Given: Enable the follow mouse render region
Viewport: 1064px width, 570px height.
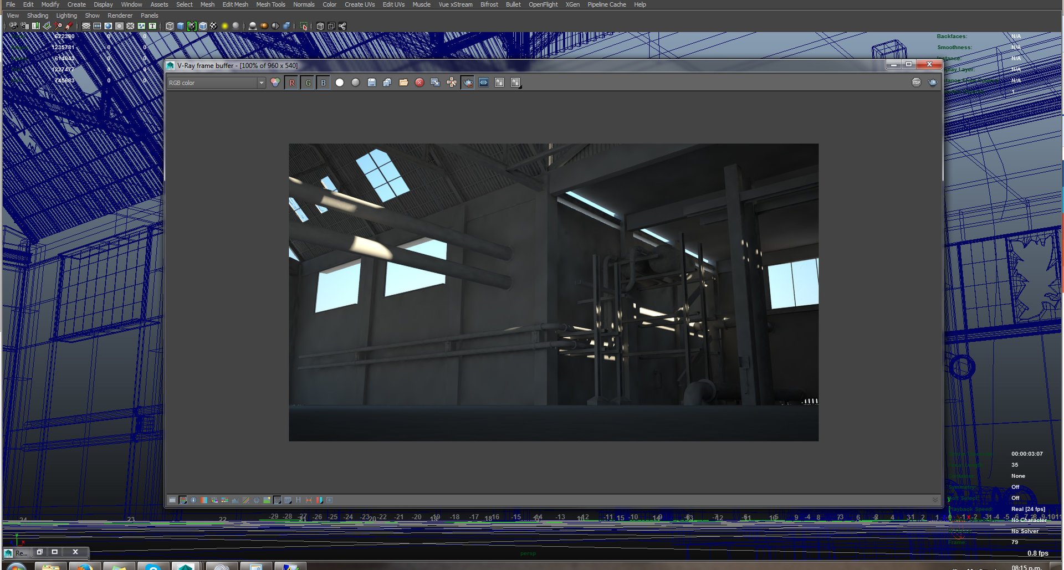Looking at the screenshot, I should (x=452, y=83).
